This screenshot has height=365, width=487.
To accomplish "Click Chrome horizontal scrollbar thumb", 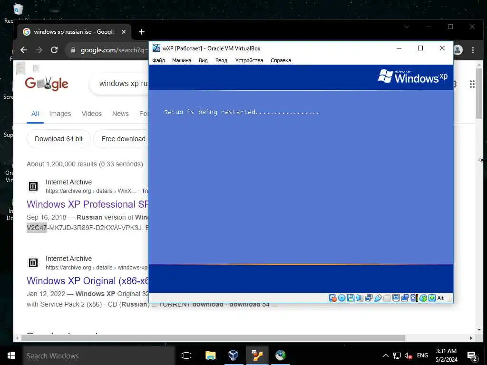I will pos(213,338).
